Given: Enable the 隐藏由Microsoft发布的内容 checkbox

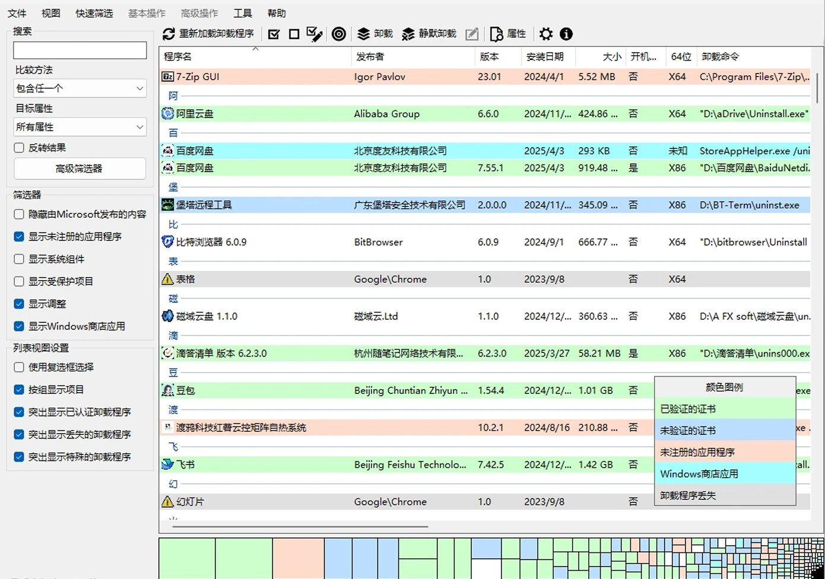Looking at the screenshot, I should point(19,214).
